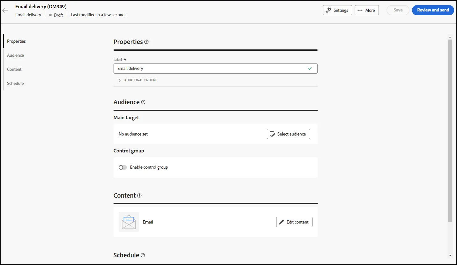This screenshot has height=265, width=457.
Task: Click the Draft status text
Action: (x=58, y=15)
